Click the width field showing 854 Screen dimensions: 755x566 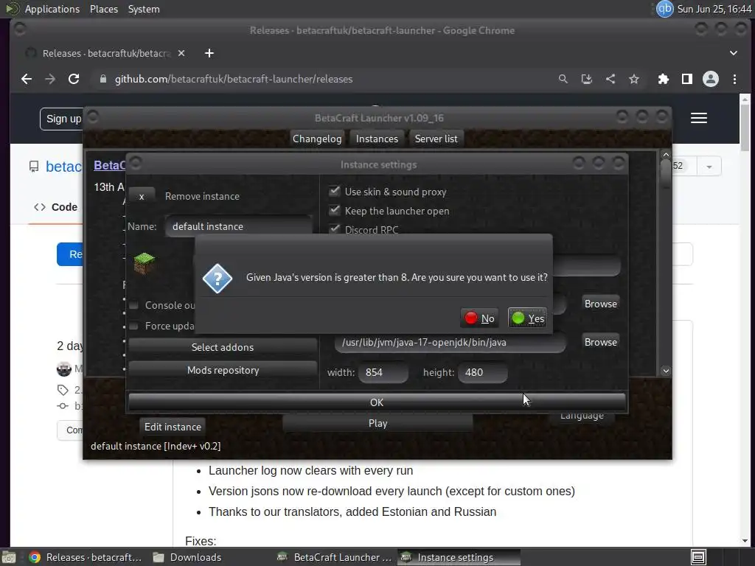[383, 372]
